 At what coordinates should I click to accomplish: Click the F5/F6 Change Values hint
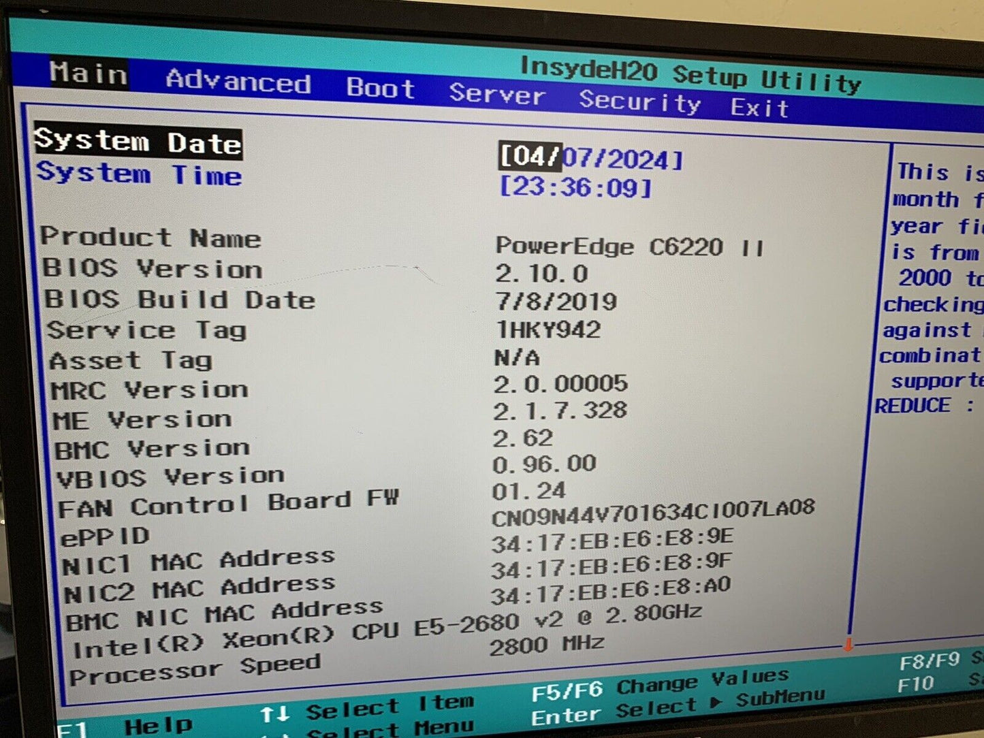pyautogui.click(x=660, y=684)
